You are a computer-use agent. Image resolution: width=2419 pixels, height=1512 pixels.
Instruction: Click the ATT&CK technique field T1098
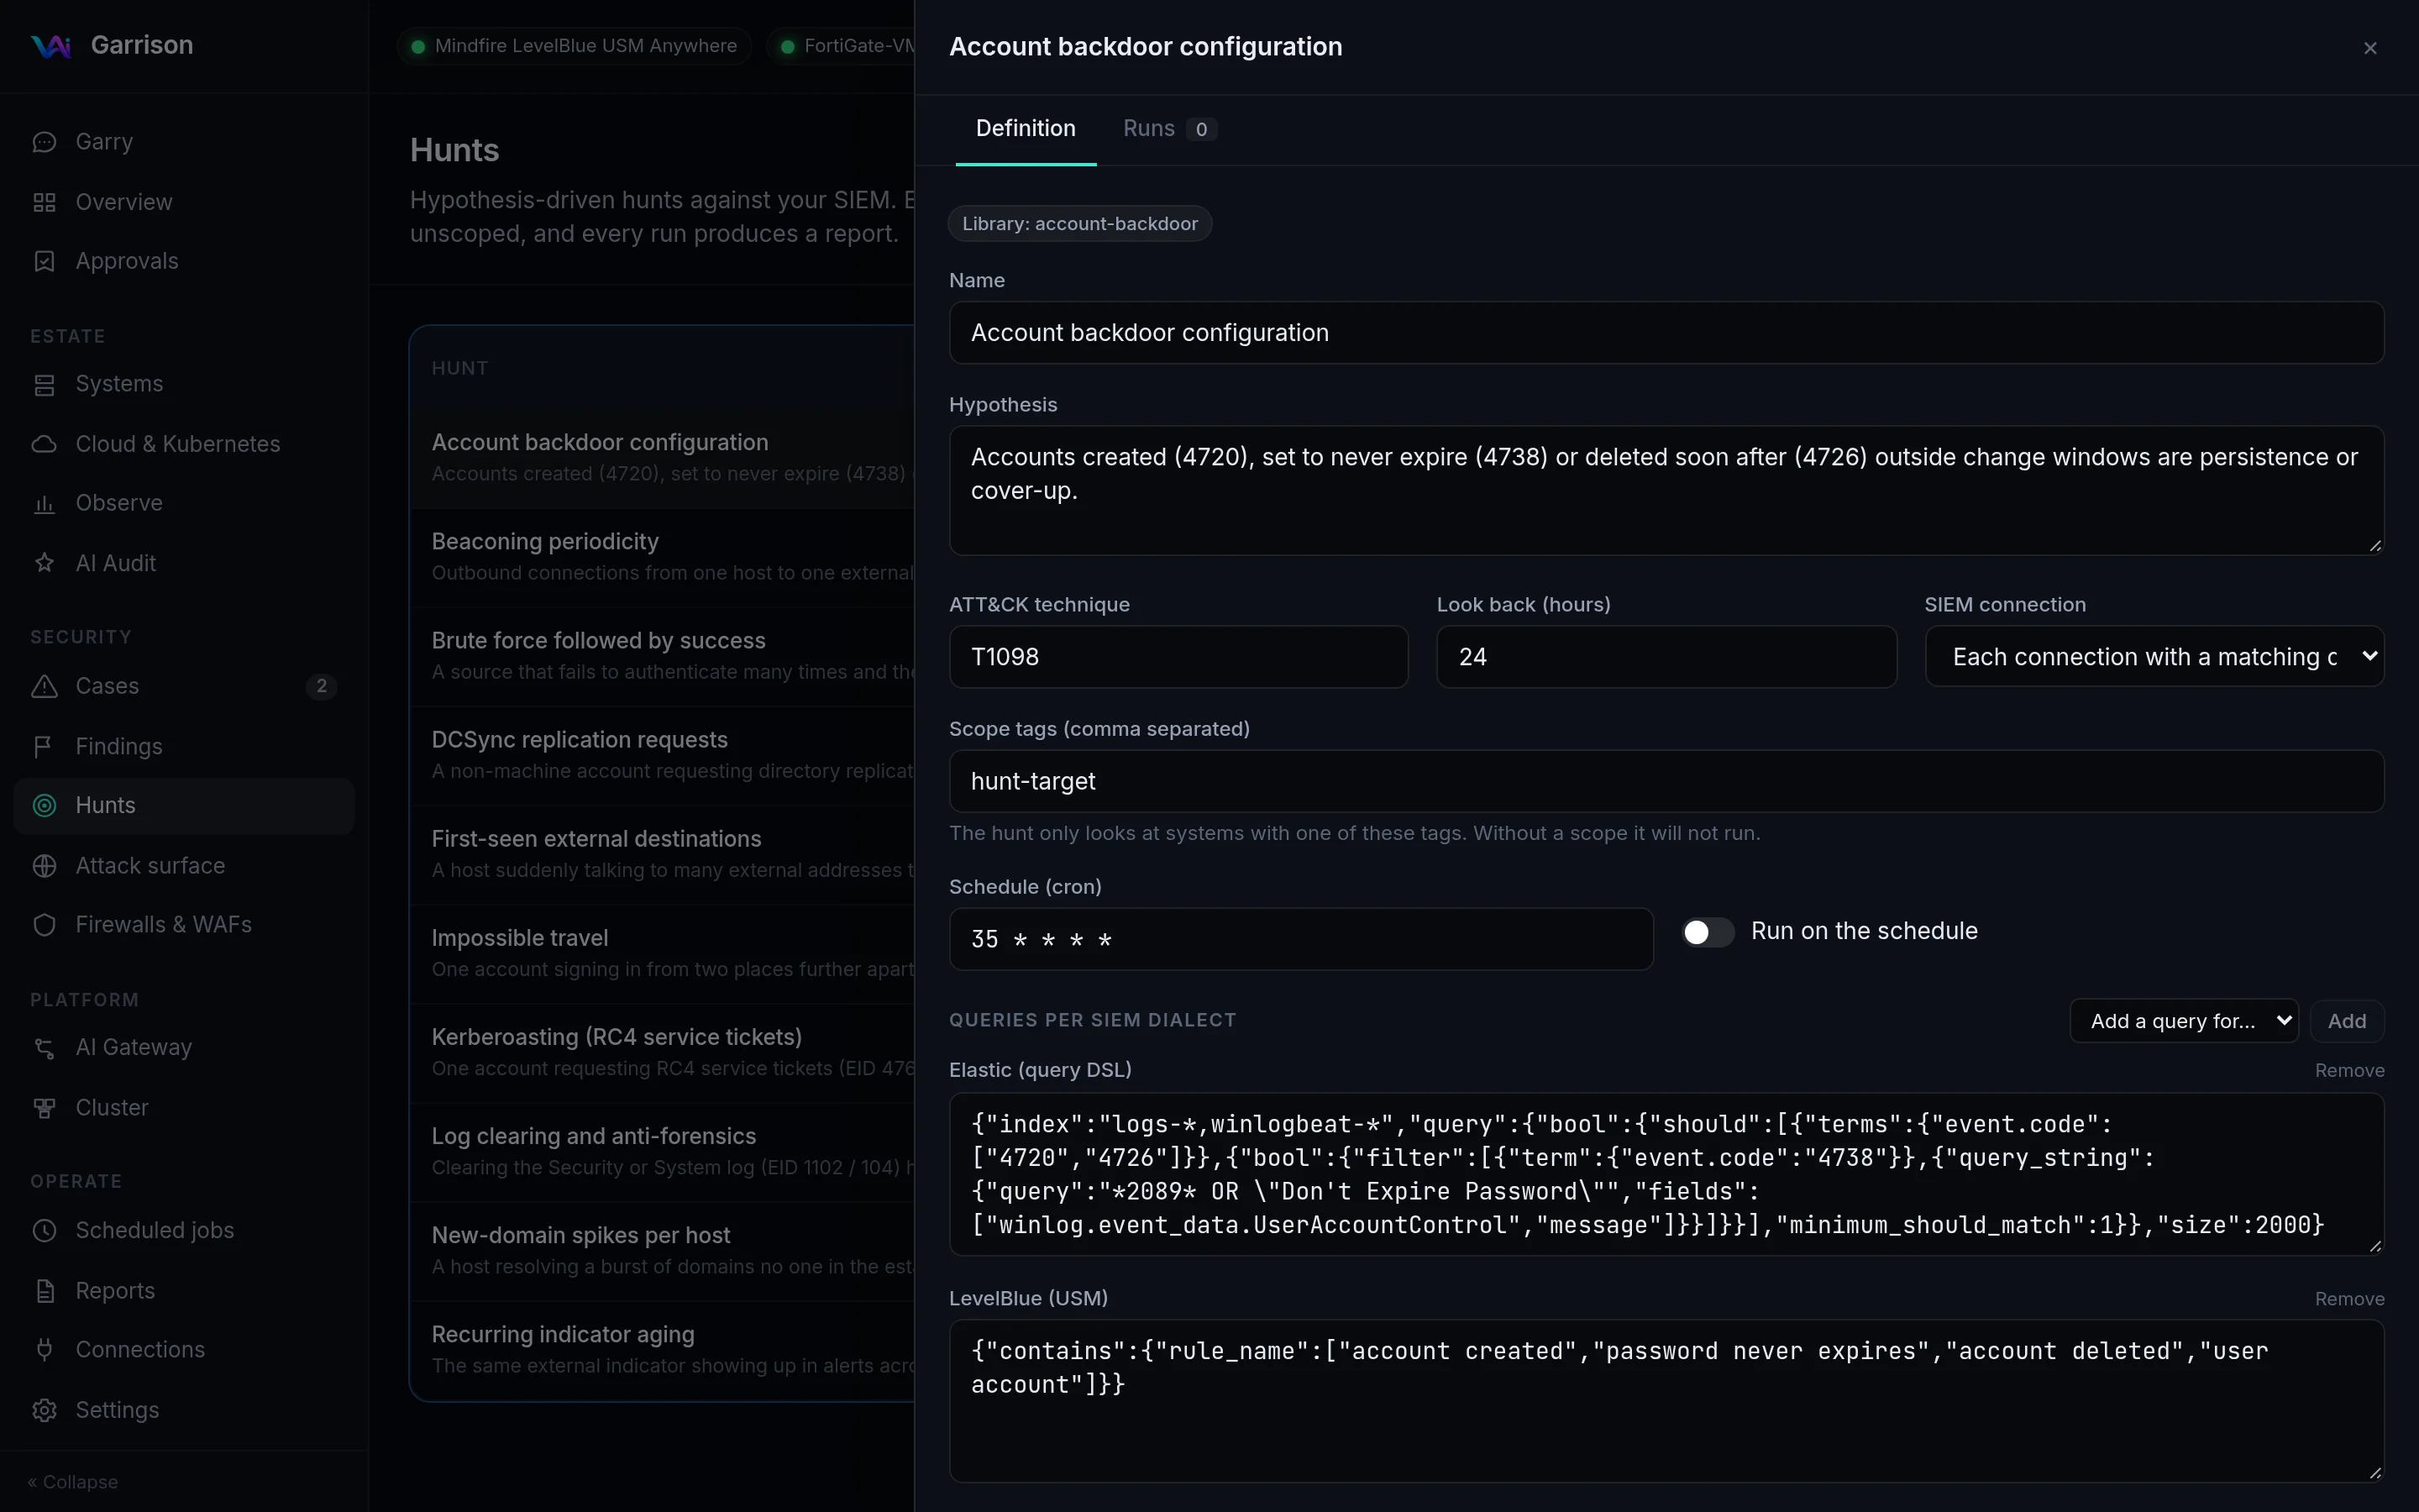click(1178, 657)
